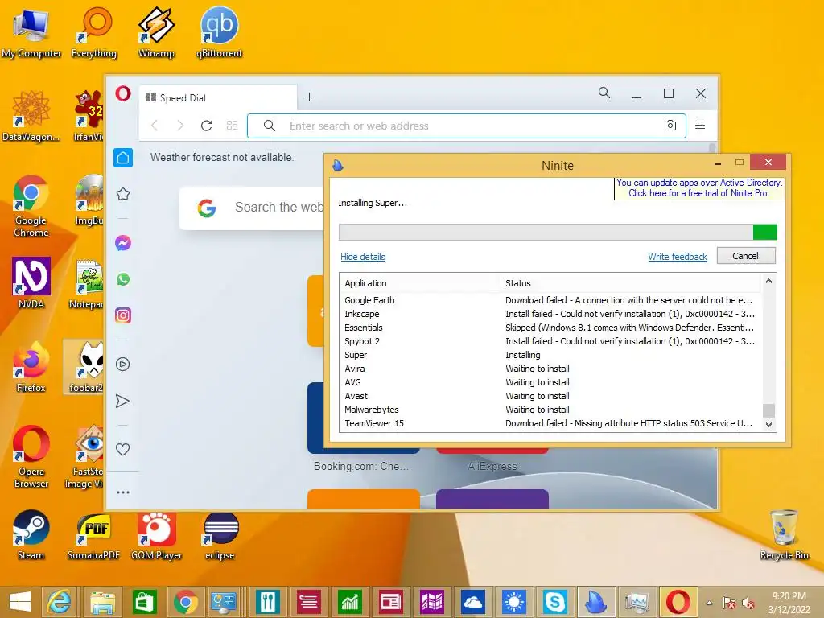Click Hide details link in Ninite
824x618 pixels.
[363, 257]
